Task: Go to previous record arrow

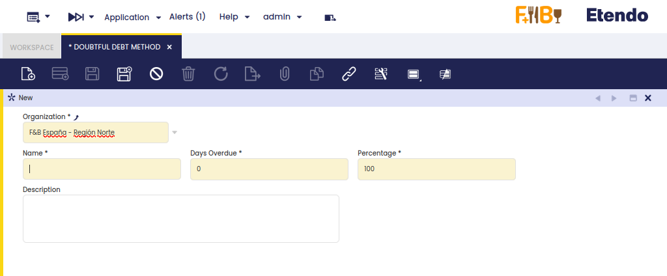Action: point(598,98)
